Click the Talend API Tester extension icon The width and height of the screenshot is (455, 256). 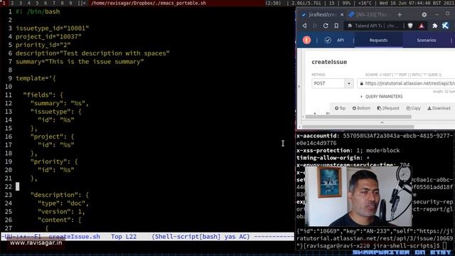[x=446, y=26]
